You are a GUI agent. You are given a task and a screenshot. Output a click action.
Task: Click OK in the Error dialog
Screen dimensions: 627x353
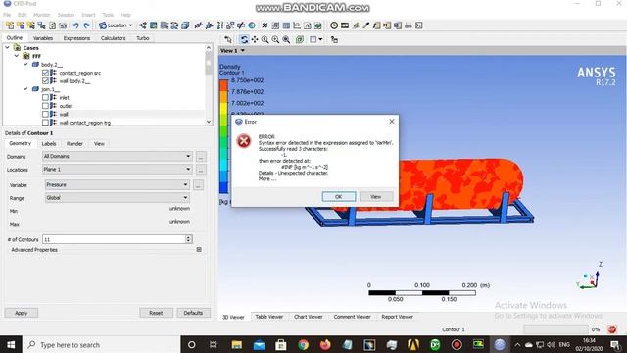[338, 196]
